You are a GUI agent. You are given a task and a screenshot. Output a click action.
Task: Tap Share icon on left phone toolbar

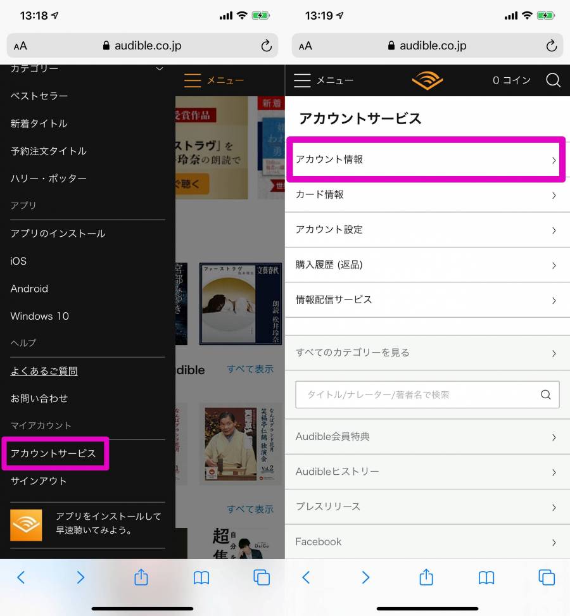click(x=141, y=577)
